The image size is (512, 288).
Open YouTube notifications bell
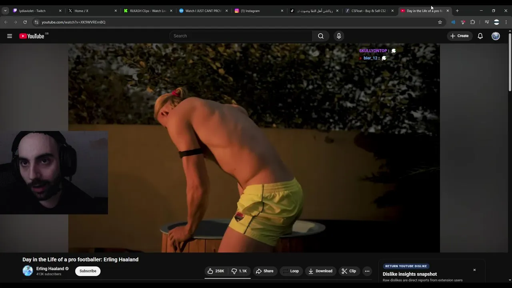tap(480, 36)
